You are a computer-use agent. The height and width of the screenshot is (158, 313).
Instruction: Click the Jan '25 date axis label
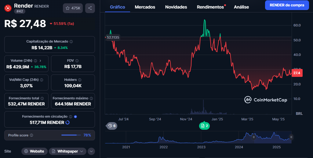pos(217,119)
